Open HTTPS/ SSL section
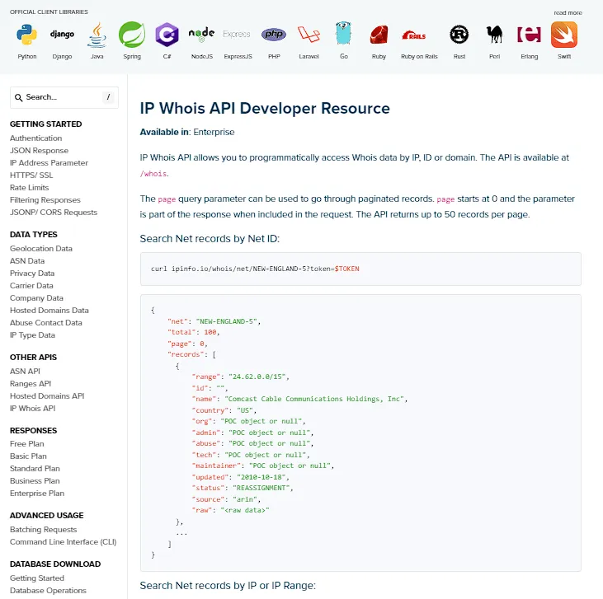This screenshot has height=599, width=603. point(31,175)
